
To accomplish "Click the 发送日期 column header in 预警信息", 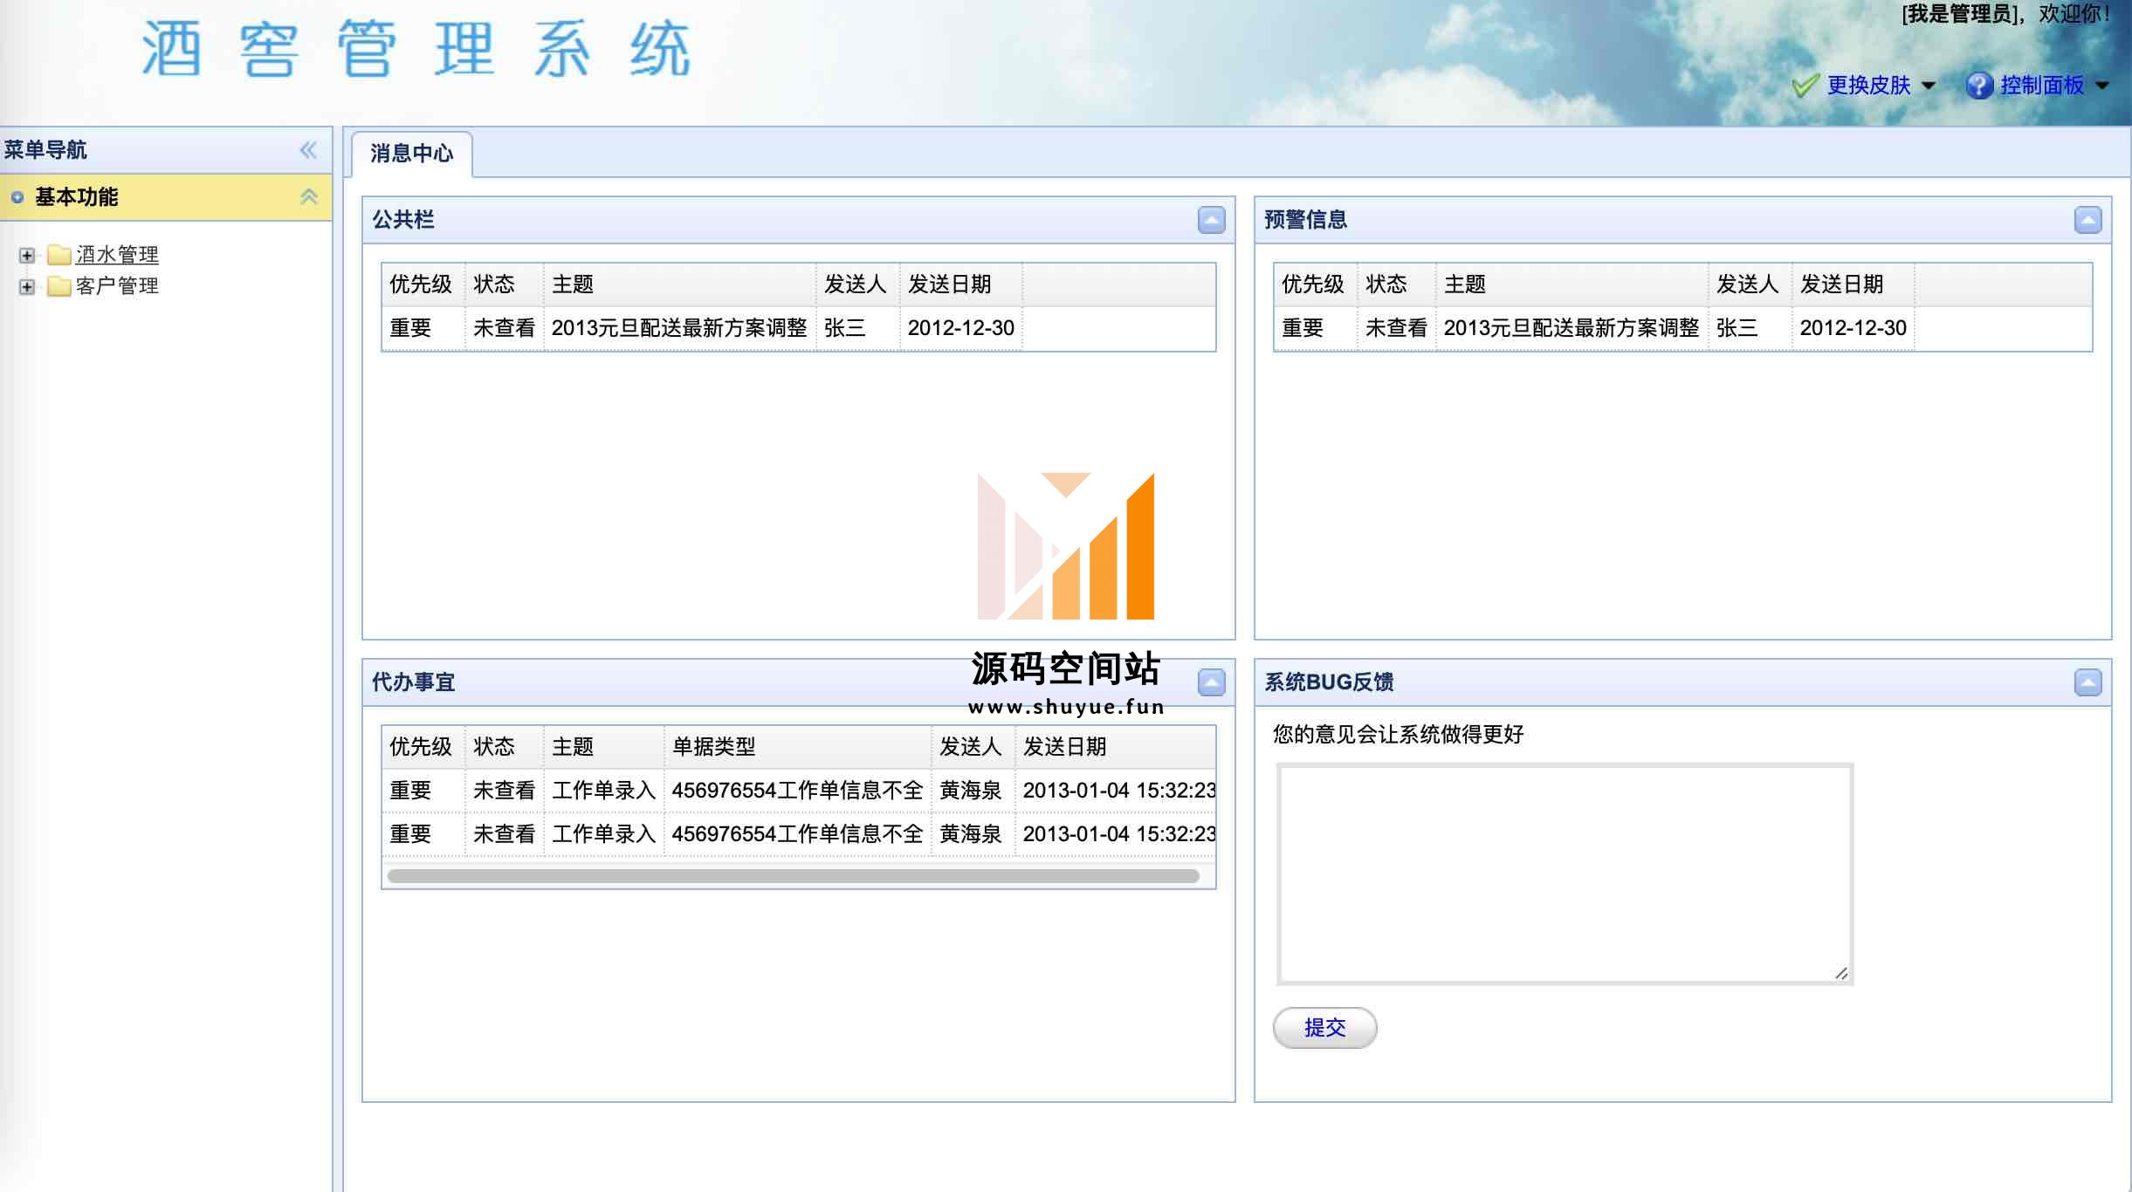I will click(x=1853, y=284).
